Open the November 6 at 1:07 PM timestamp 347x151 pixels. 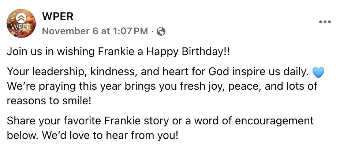point(95,31)
